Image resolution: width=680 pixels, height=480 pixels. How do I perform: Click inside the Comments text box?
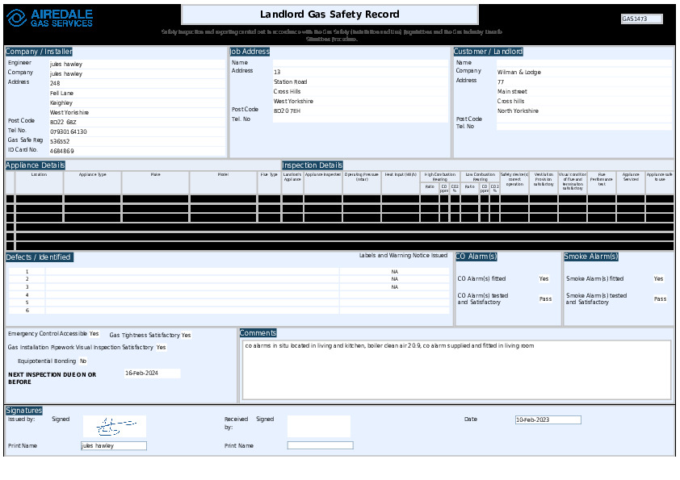pyautogui.click(x=456, y=369)
